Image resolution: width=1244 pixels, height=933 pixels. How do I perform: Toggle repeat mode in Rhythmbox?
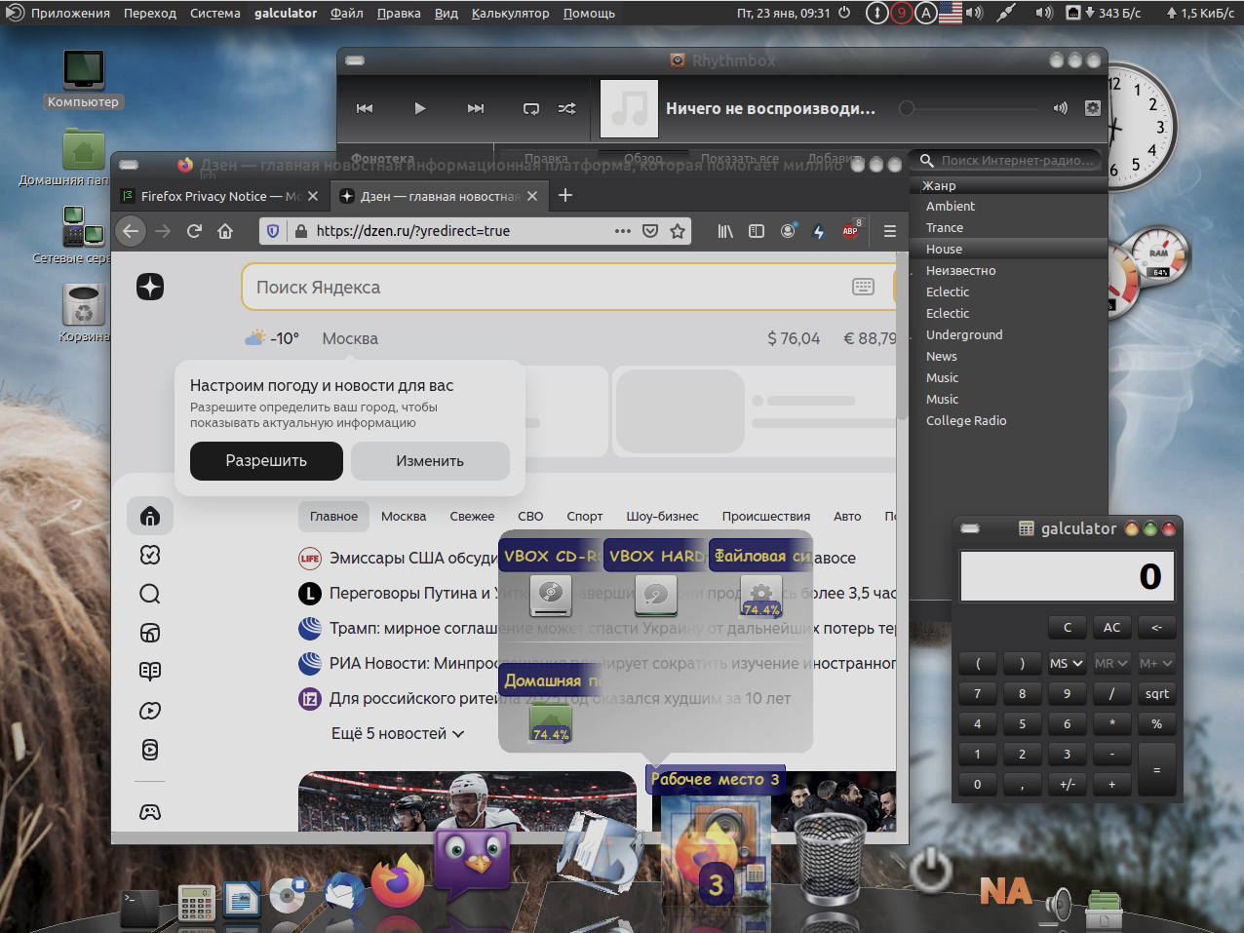click(x=531, y=108)
